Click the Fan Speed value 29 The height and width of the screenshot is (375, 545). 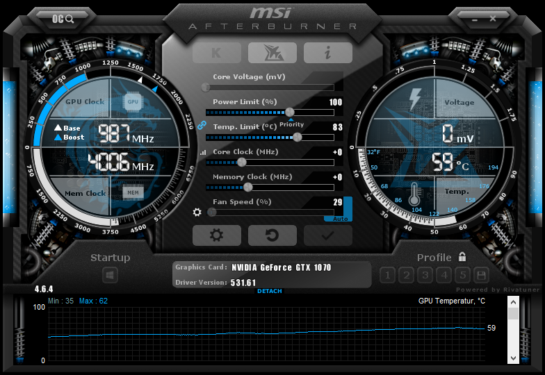point(338,202)
